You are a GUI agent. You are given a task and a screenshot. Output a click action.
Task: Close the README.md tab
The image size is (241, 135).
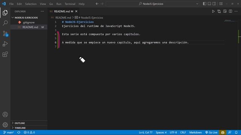(76, 11)
